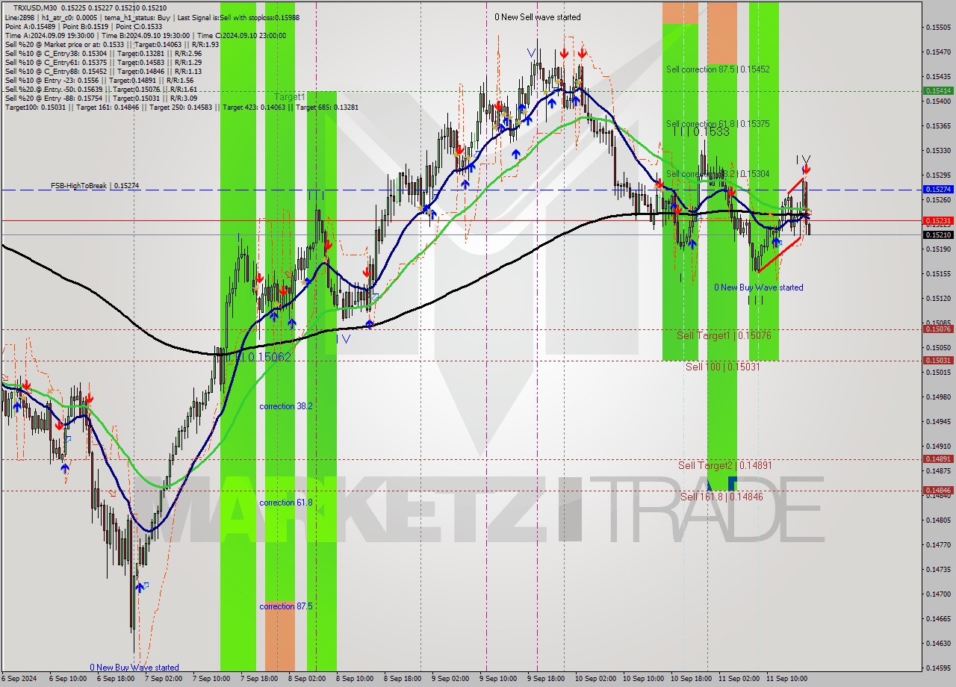Click the 'Line:2898' info line
This screenshot has height=687, width=956.
(152, 17)
